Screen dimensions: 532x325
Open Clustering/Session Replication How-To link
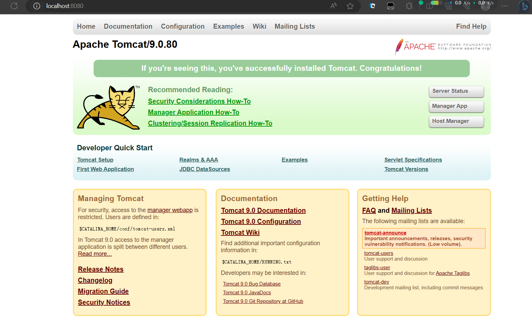pyautogui.click(x=210, y=123)
